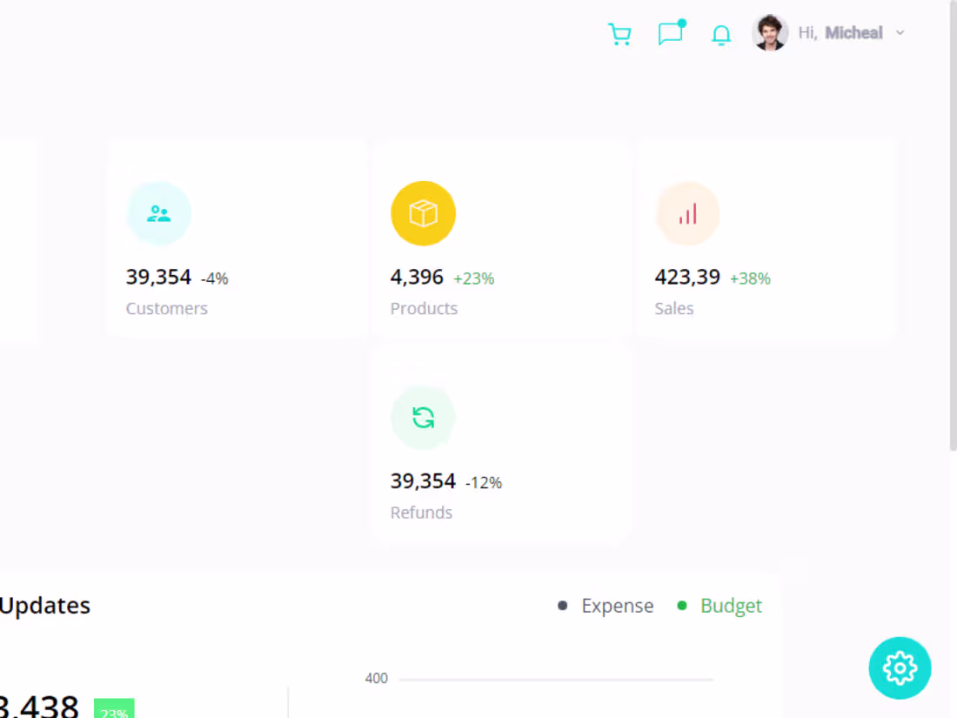Viewport: 957px width, 718px height.
Task: Select the Sales bar chart icon
Action: [x=687, y=212]
